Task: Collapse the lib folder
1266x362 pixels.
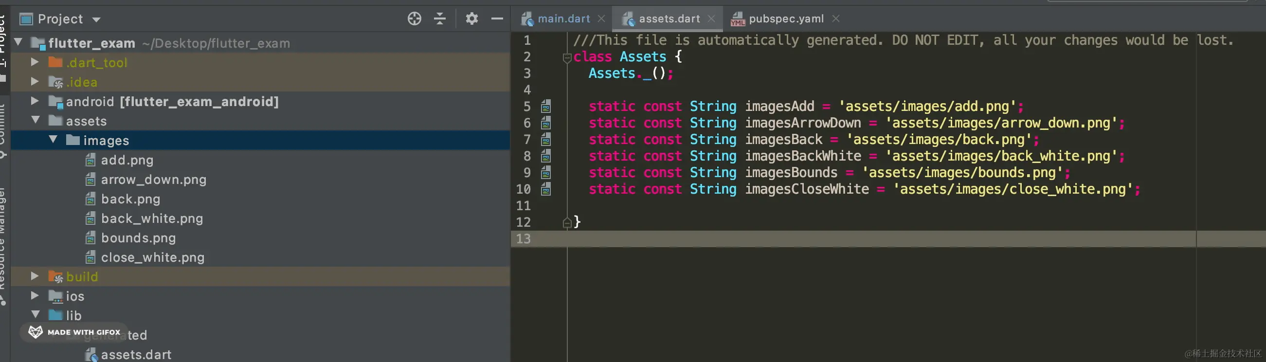Action: 36,314
